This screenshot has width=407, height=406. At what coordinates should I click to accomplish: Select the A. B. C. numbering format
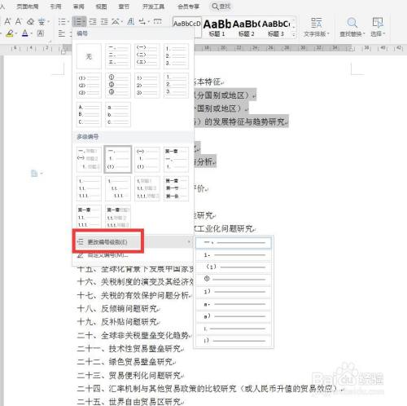[x=89, y=114]
